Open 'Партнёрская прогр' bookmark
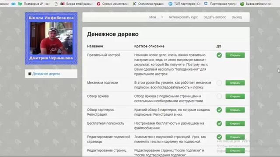 220,4
